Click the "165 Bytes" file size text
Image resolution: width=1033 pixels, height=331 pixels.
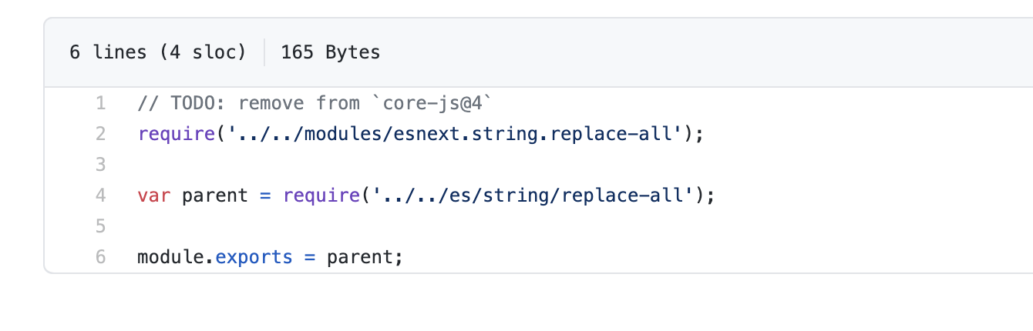pos(331,52)
